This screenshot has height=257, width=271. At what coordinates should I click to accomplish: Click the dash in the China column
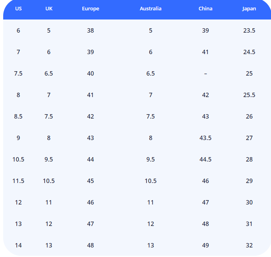pyautogui.click(x=205, y=74)
